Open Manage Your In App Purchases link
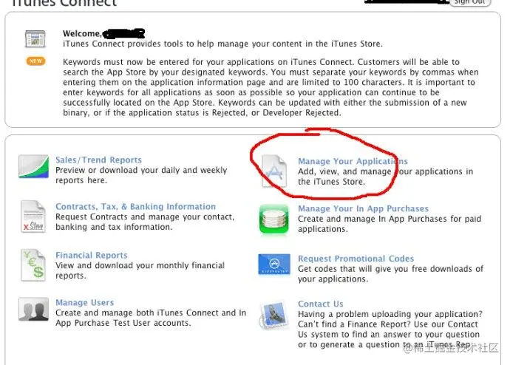This screenshot has width=510, height=365. [x=364, y=208]
